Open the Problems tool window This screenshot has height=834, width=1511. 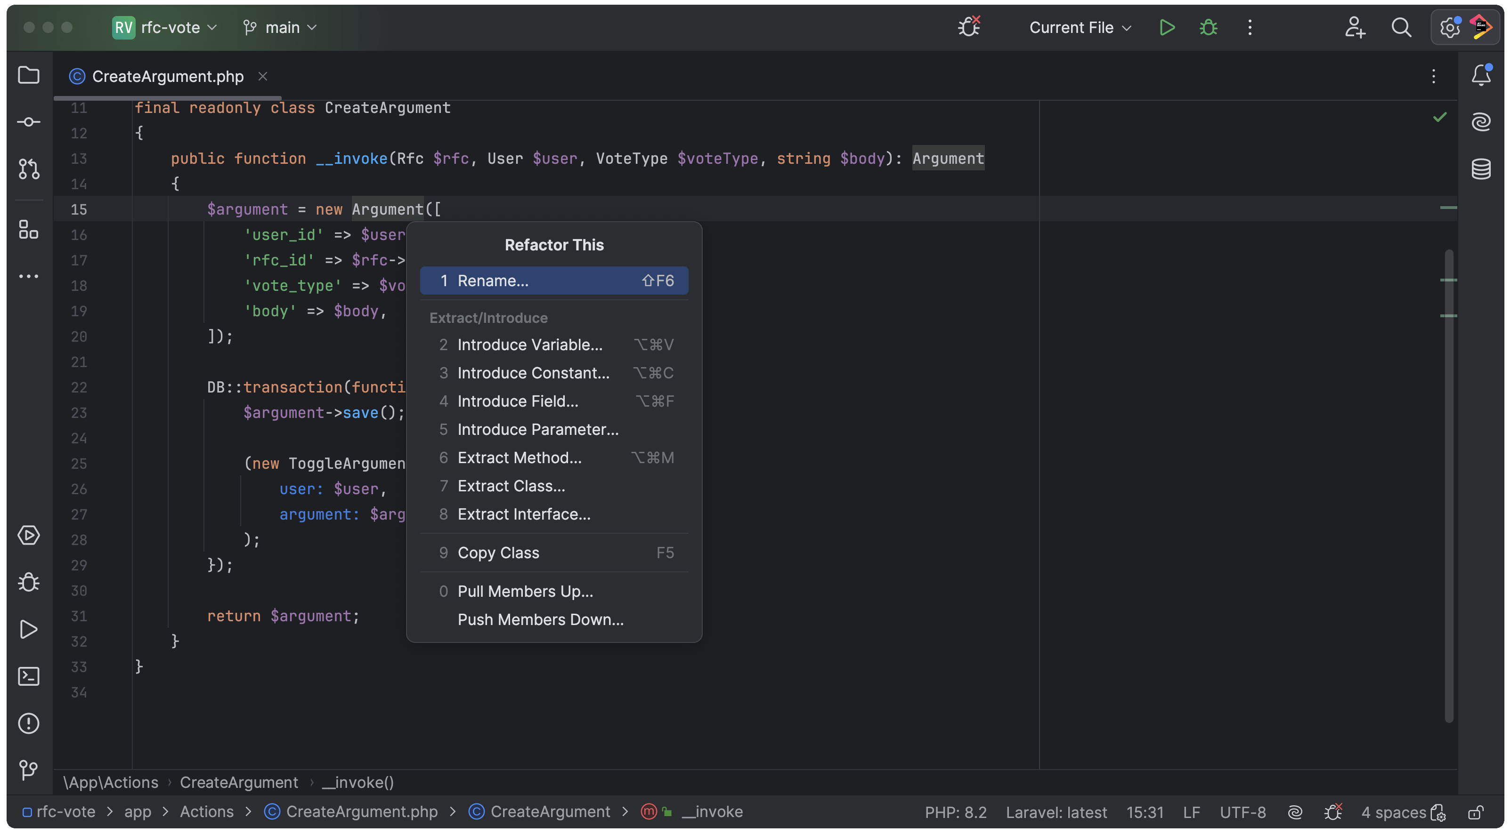[x=28, y=724]
